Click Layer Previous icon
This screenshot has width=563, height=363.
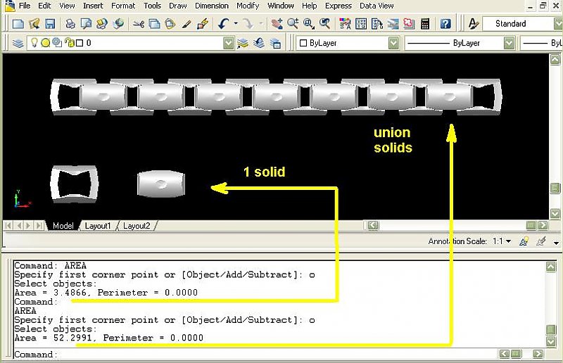[259, 43]
